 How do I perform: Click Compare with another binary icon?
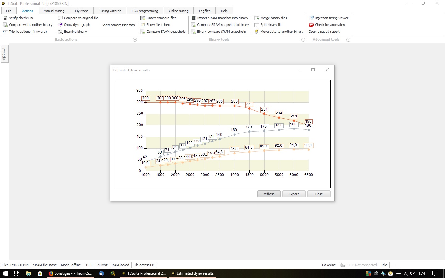(x=5, y=25)
